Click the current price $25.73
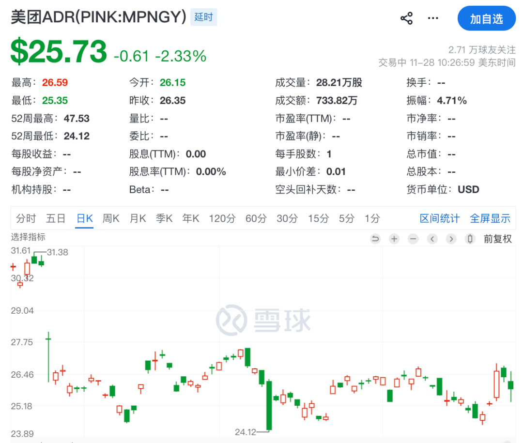523x443 pixels. coord(59,51)
